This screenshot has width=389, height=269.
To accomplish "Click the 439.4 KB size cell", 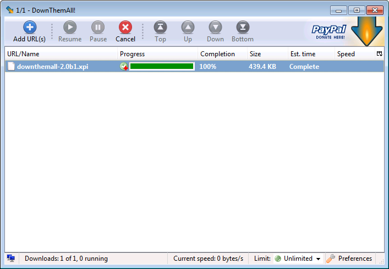I will 262,67.
